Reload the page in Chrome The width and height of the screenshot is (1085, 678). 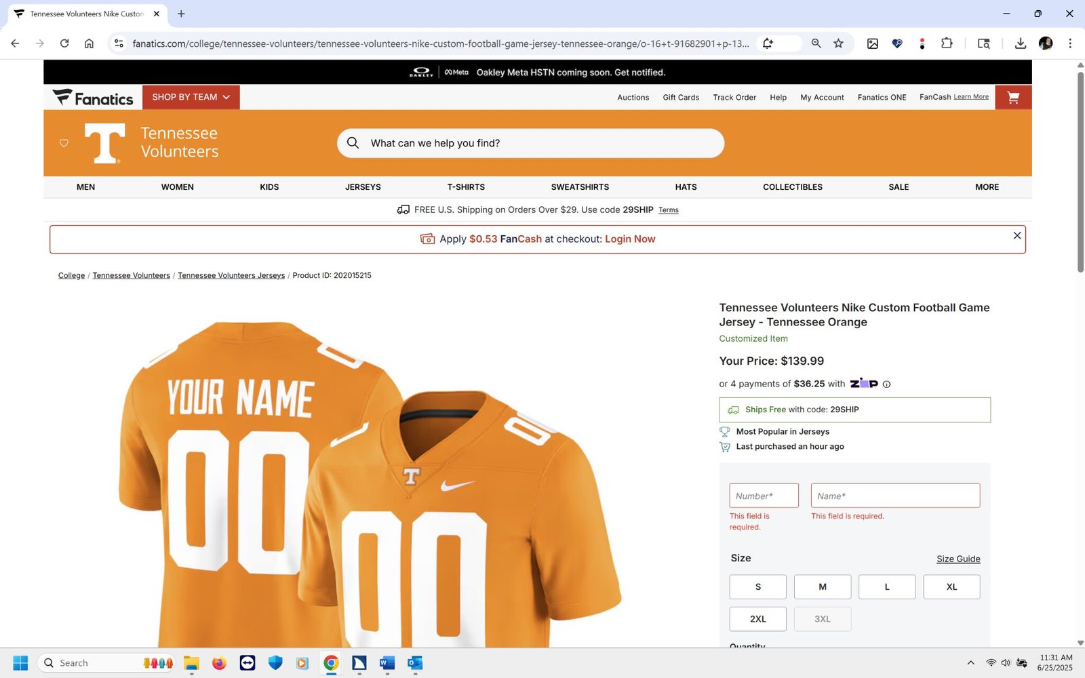tap(64, 43)
